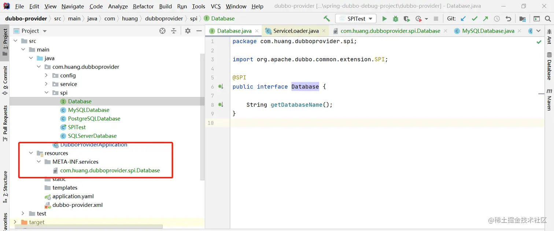Image resolution: width=554 pixels, height=231 pixels.
Task: Collapse the src folder
Action: pos(15,41)
